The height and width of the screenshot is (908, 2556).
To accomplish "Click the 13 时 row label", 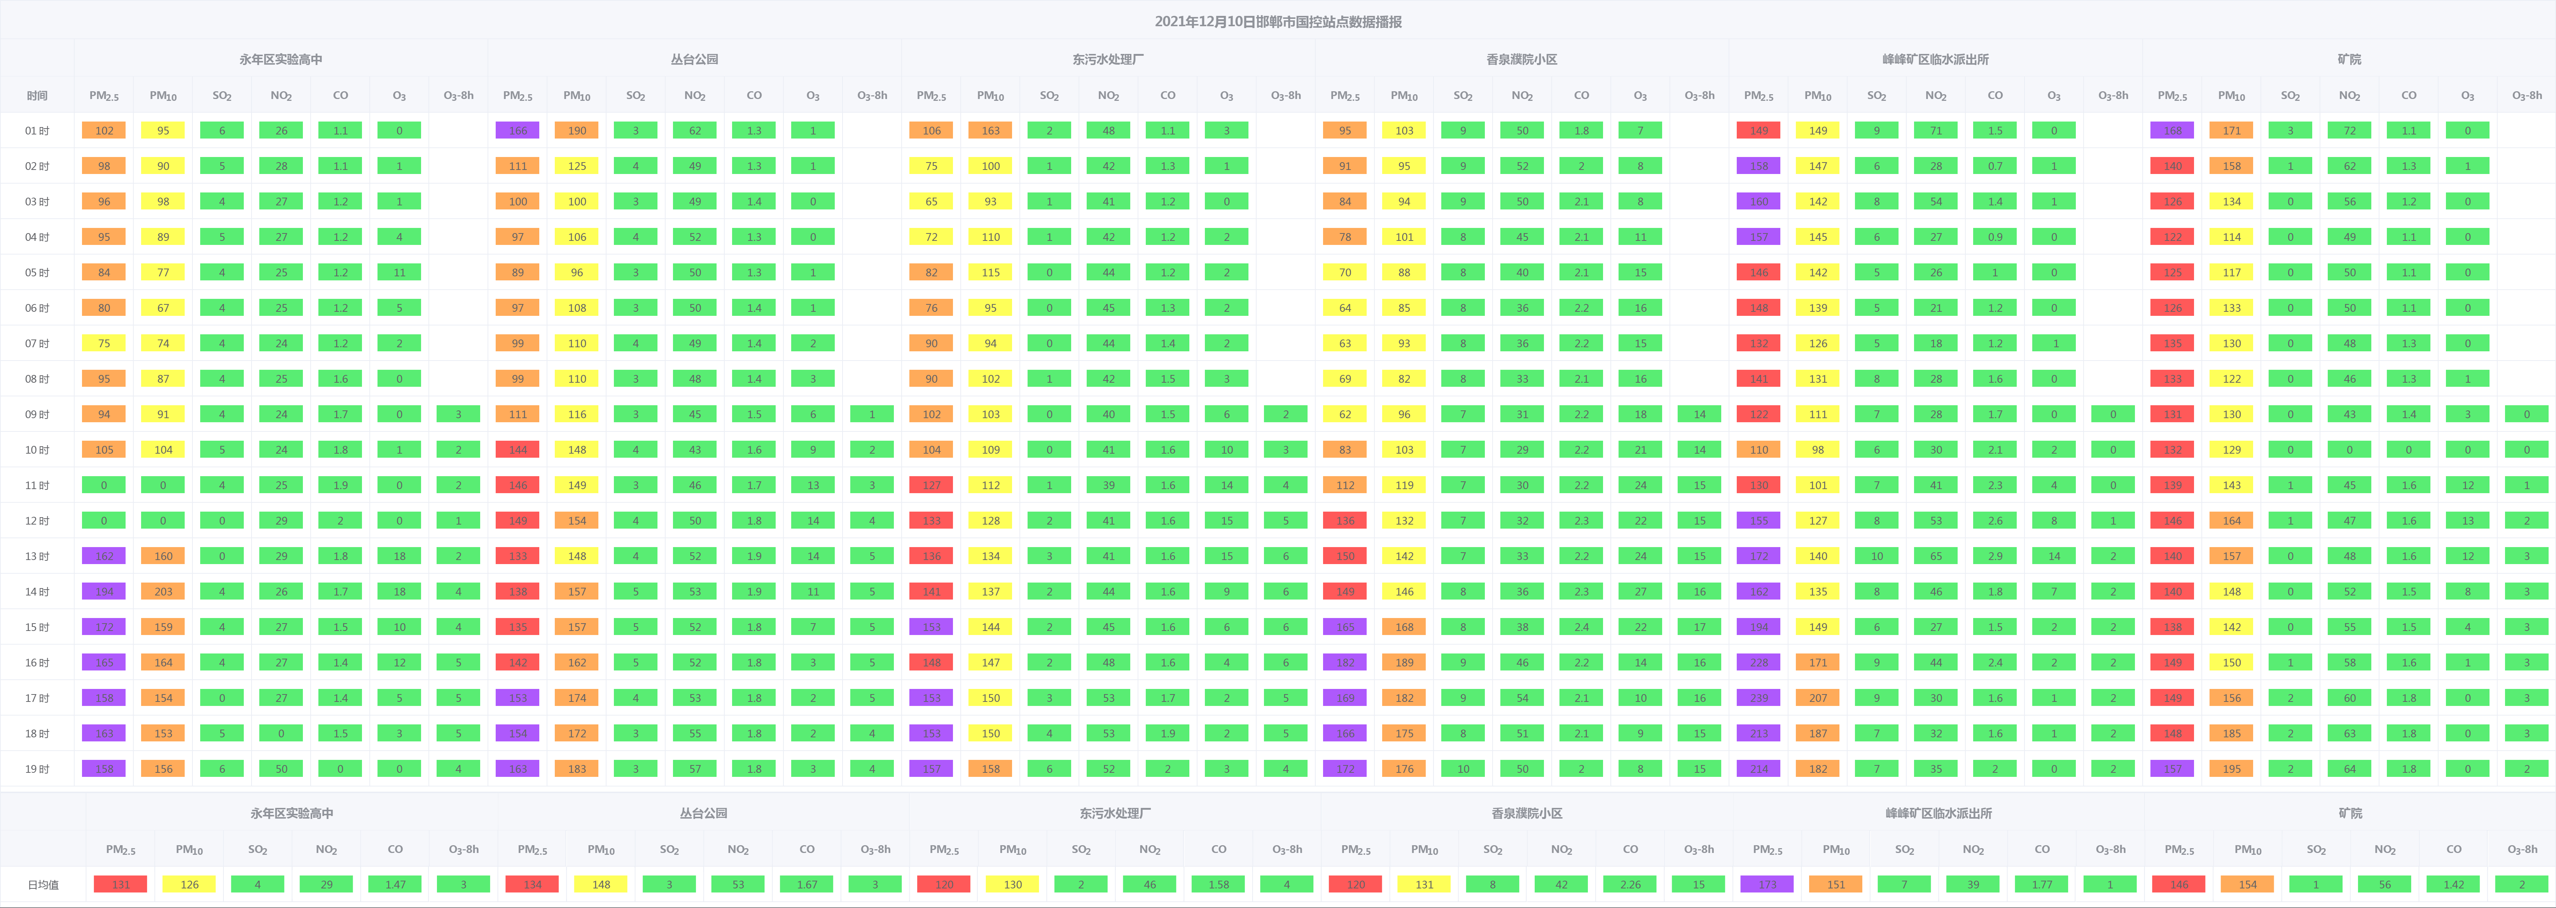I will coord(37,557).
